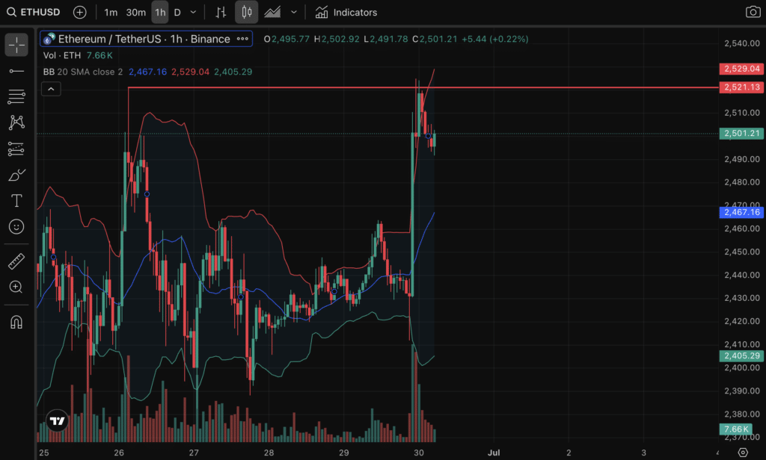Expand the timeframe interval dropdown
The image size is (766, 460).
pos(193,12)
